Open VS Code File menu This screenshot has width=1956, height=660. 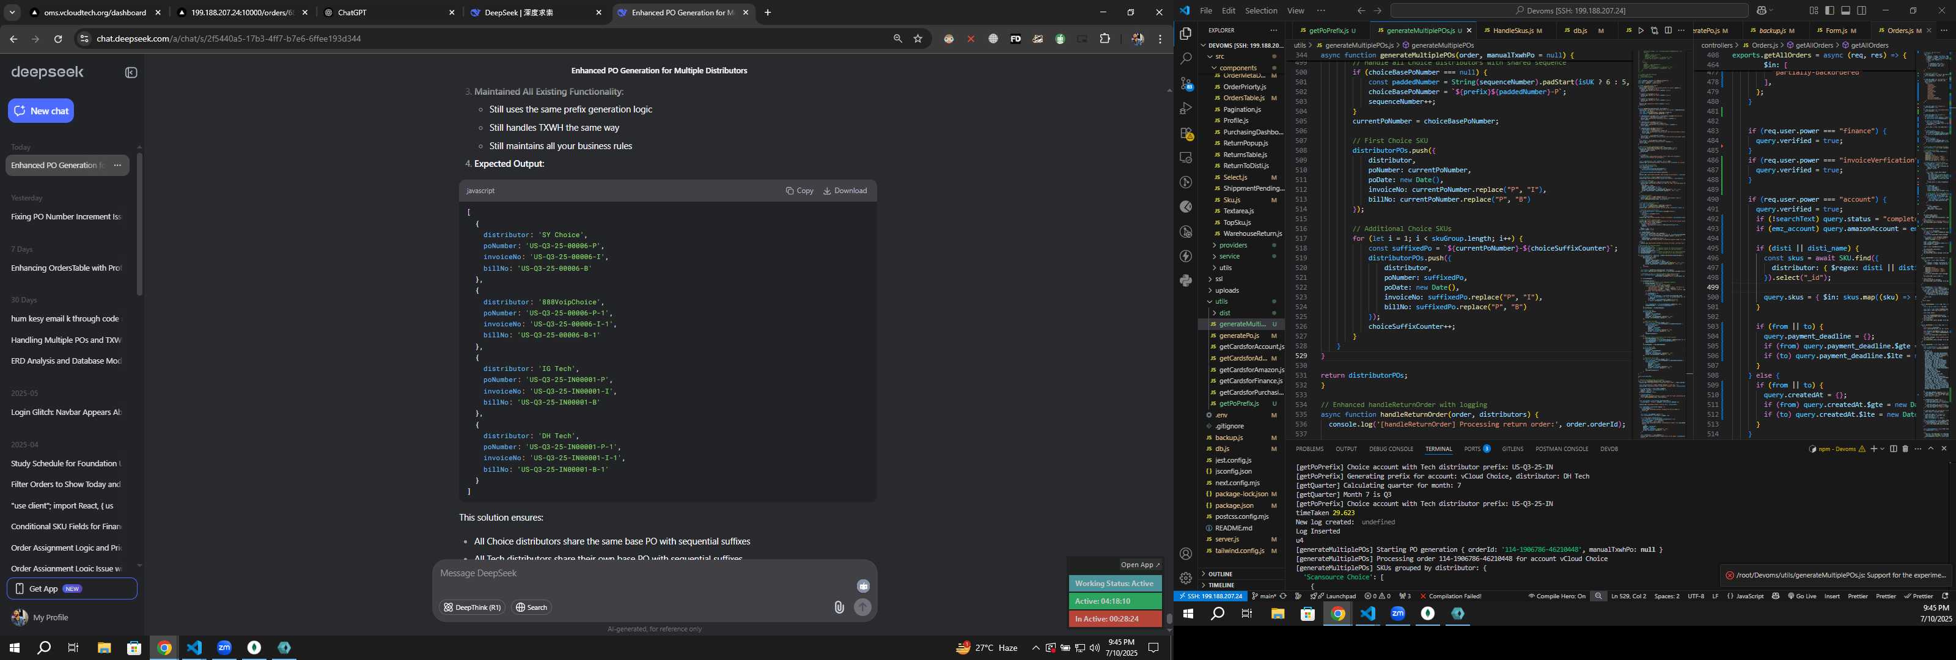[x=1206, y=10]
